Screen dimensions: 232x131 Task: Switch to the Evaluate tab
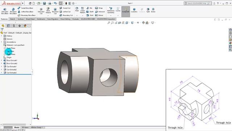click(x=75, y=19)
